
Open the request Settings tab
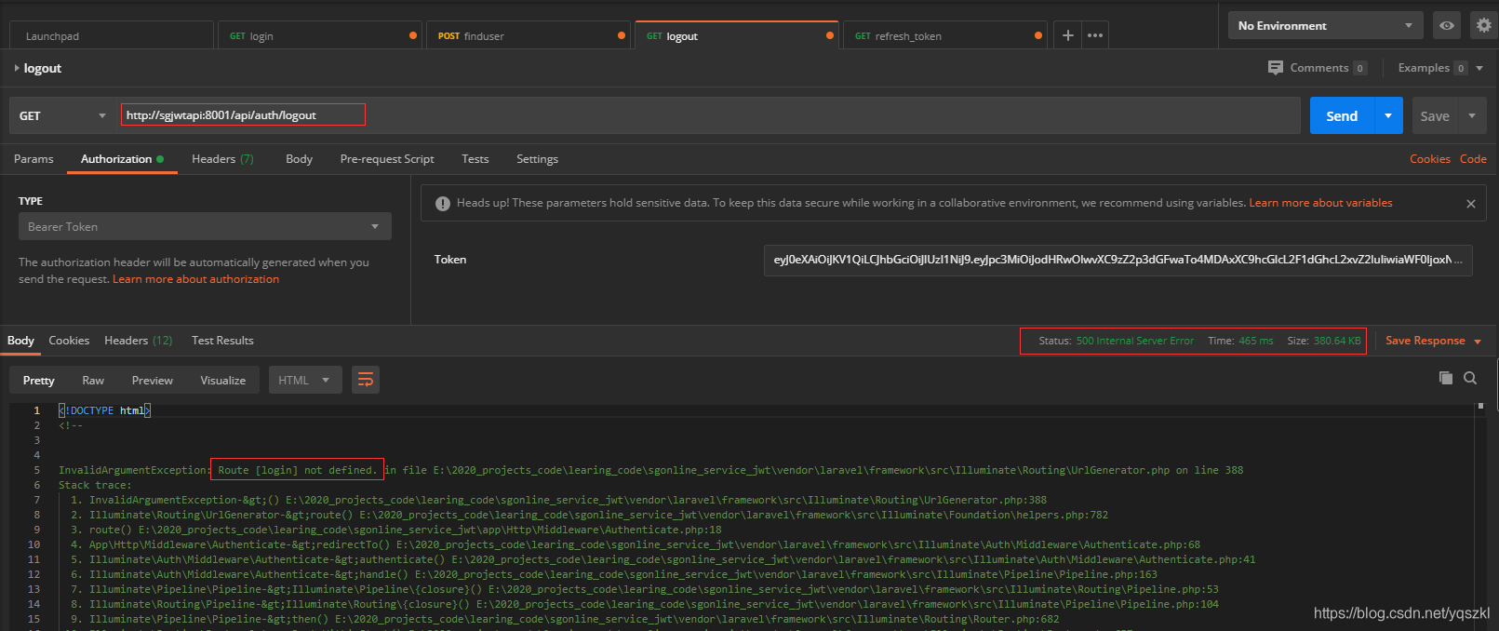pyautogui.click(x=537, y=159)
